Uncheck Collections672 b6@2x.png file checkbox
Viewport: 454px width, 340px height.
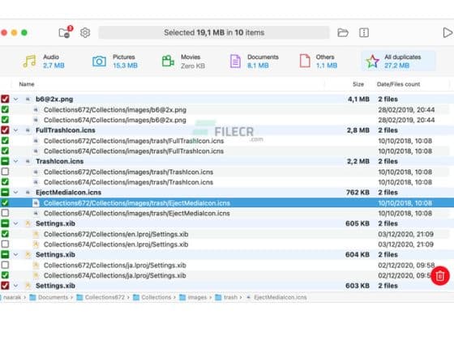(5, 109)
